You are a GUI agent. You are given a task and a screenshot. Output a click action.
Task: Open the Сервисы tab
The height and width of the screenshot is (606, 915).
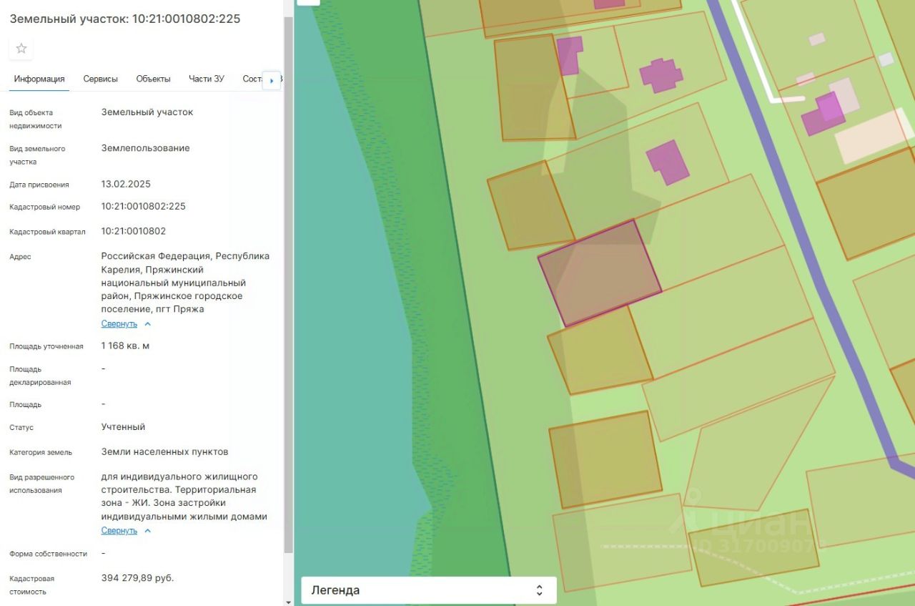click(101, 79)
